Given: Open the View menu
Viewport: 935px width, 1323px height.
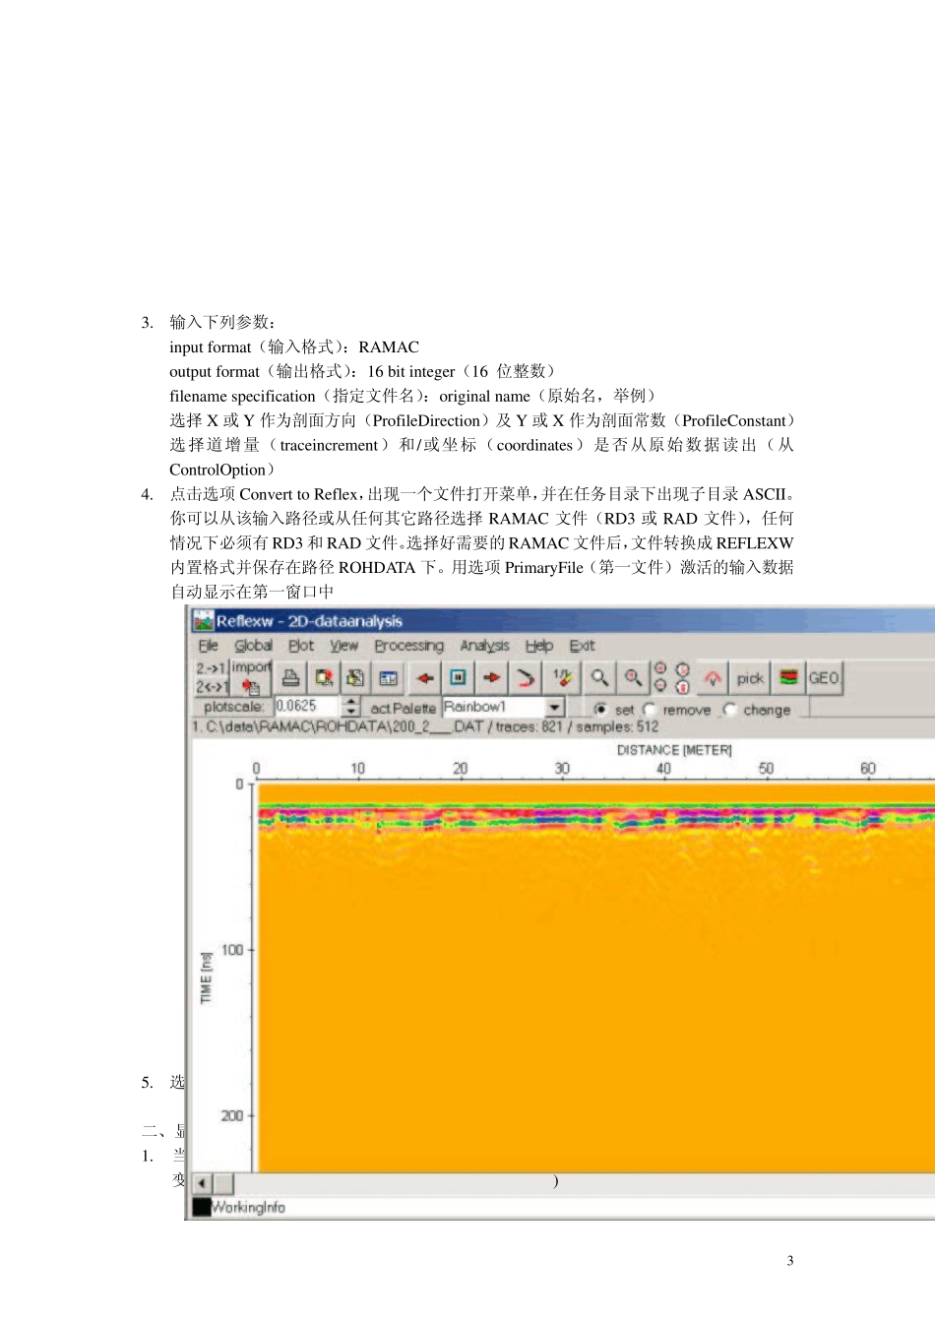Looking at the screenshot, I should 344,646.
